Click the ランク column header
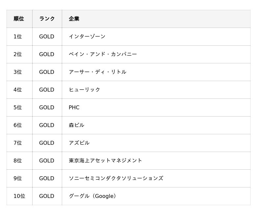 [47, 19]
